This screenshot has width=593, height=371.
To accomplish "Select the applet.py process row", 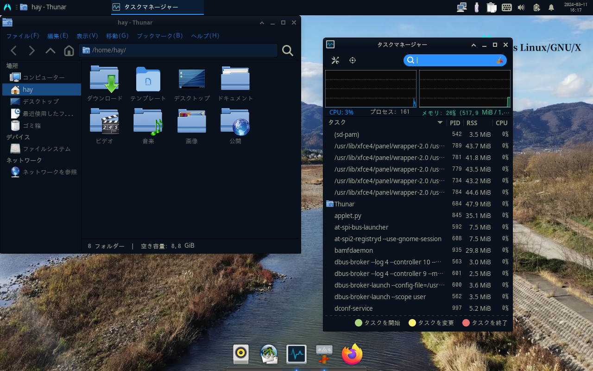I will click(x=418, y=216).
